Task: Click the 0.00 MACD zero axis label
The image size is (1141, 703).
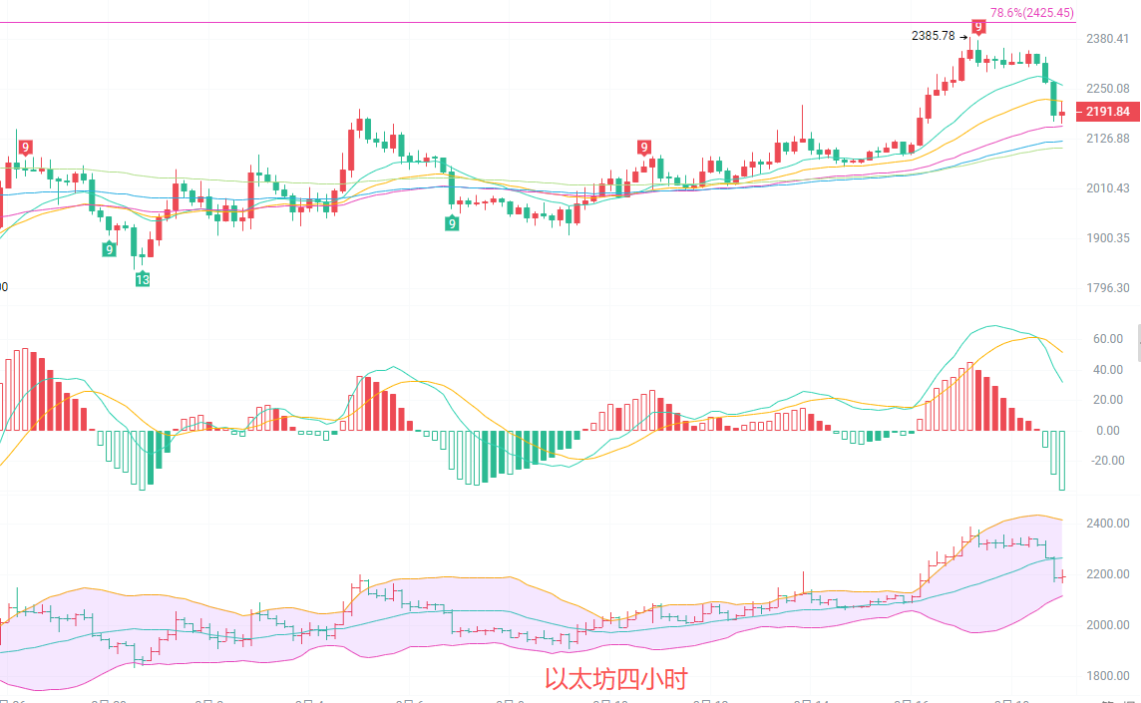Action: (1110, 431)
